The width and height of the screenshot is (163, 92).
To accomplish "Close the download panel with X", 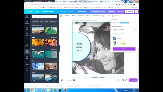I will pos(136,16).
